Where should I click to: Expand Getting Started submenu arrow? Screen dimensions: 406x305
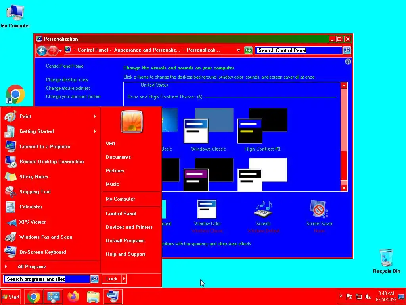95,131
